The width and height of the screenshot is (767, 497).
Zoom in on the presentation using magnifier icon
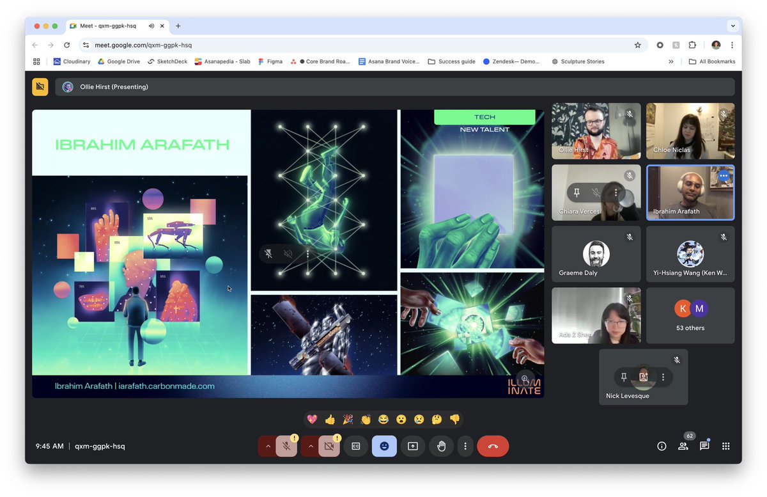[x=525, y=378]
